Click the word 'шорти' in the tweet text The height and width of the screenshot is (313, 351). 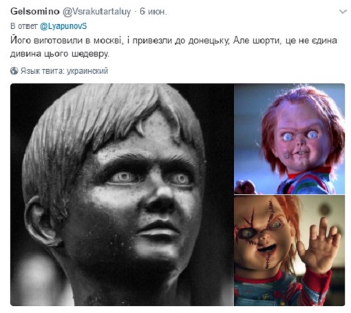pos(266,41)
